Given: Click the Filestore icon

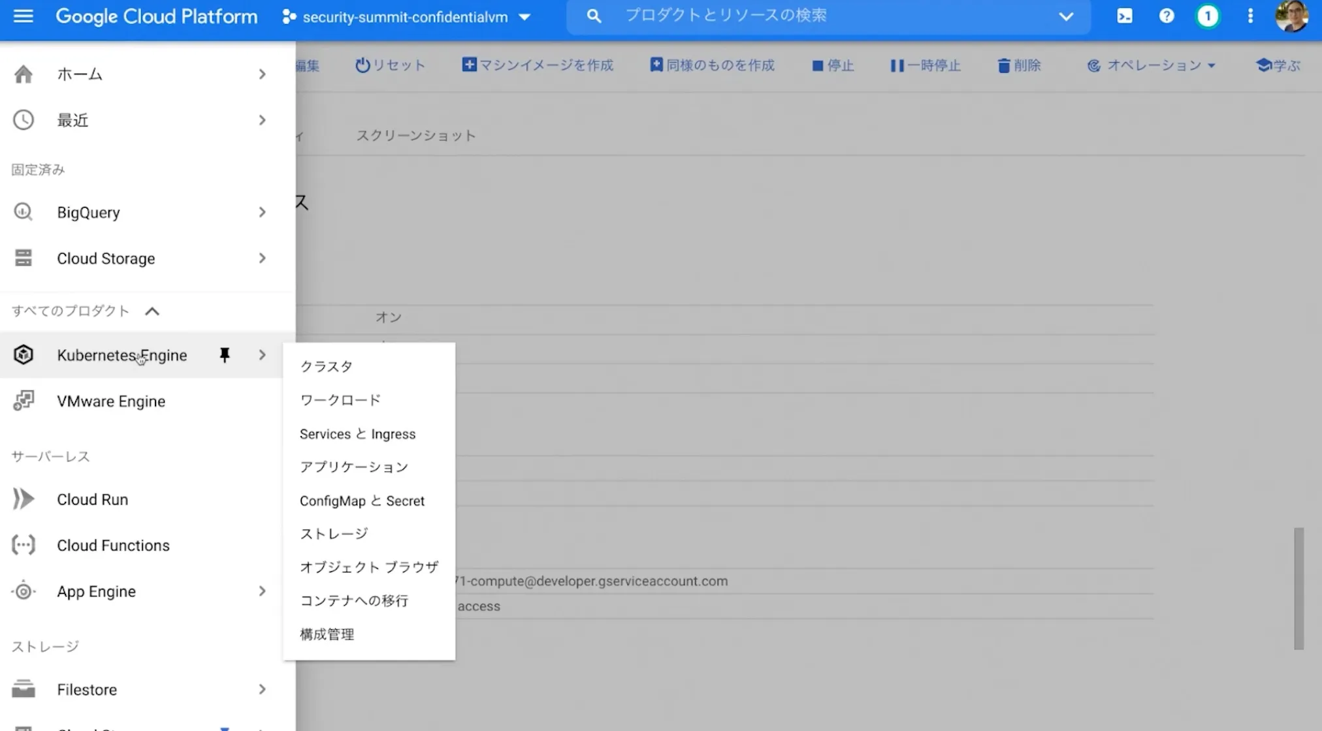Looking at the screenshot, I should 24,689.
